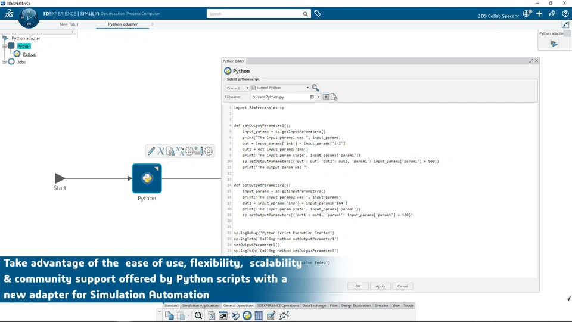Open the Design Exploration tab

[x=356, y=305]
